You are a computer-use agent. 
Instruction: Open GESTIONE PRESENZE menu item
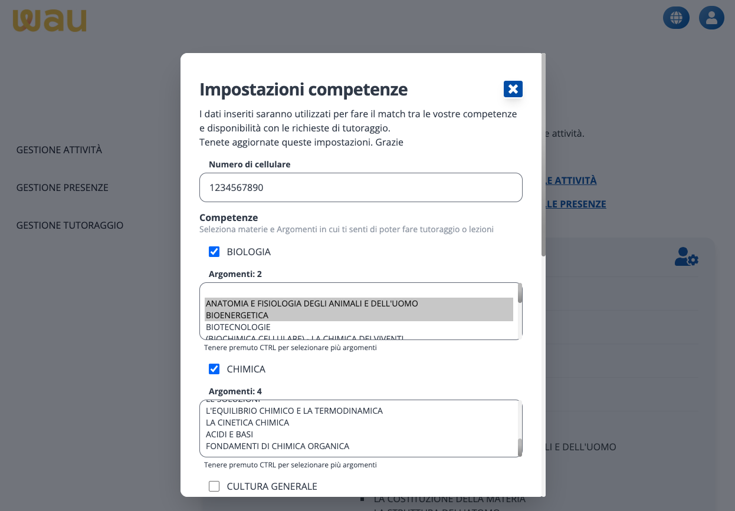(63, 188)
